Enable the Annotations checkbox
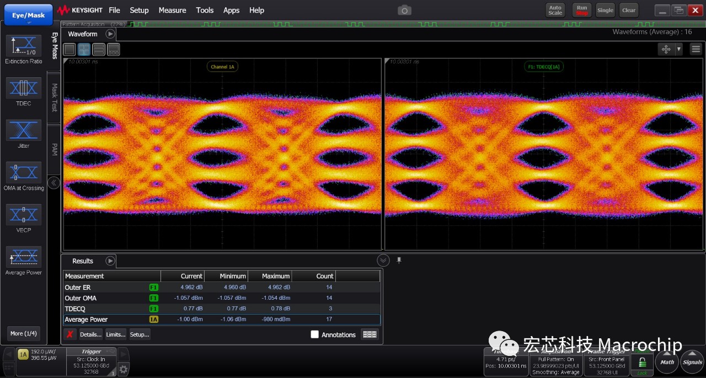The width and height of the screenshot is (706, 378). pos(315,334)
